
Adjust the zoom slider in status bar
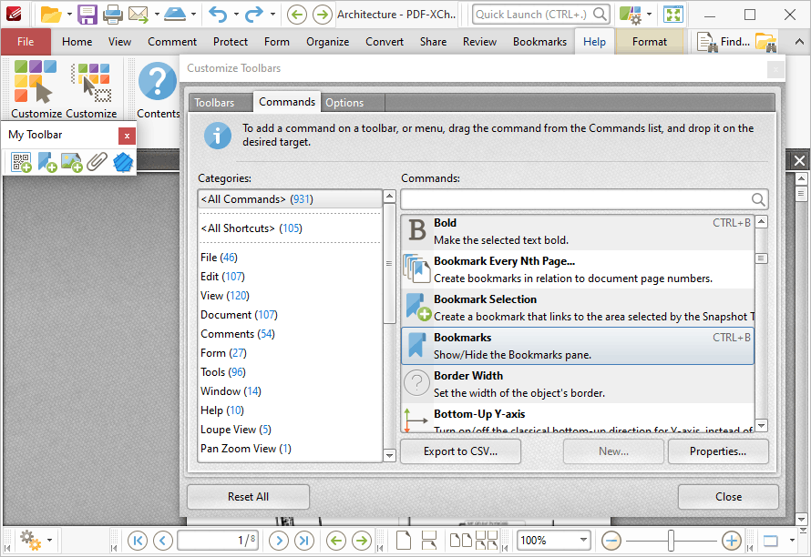(x=671, y=541)
